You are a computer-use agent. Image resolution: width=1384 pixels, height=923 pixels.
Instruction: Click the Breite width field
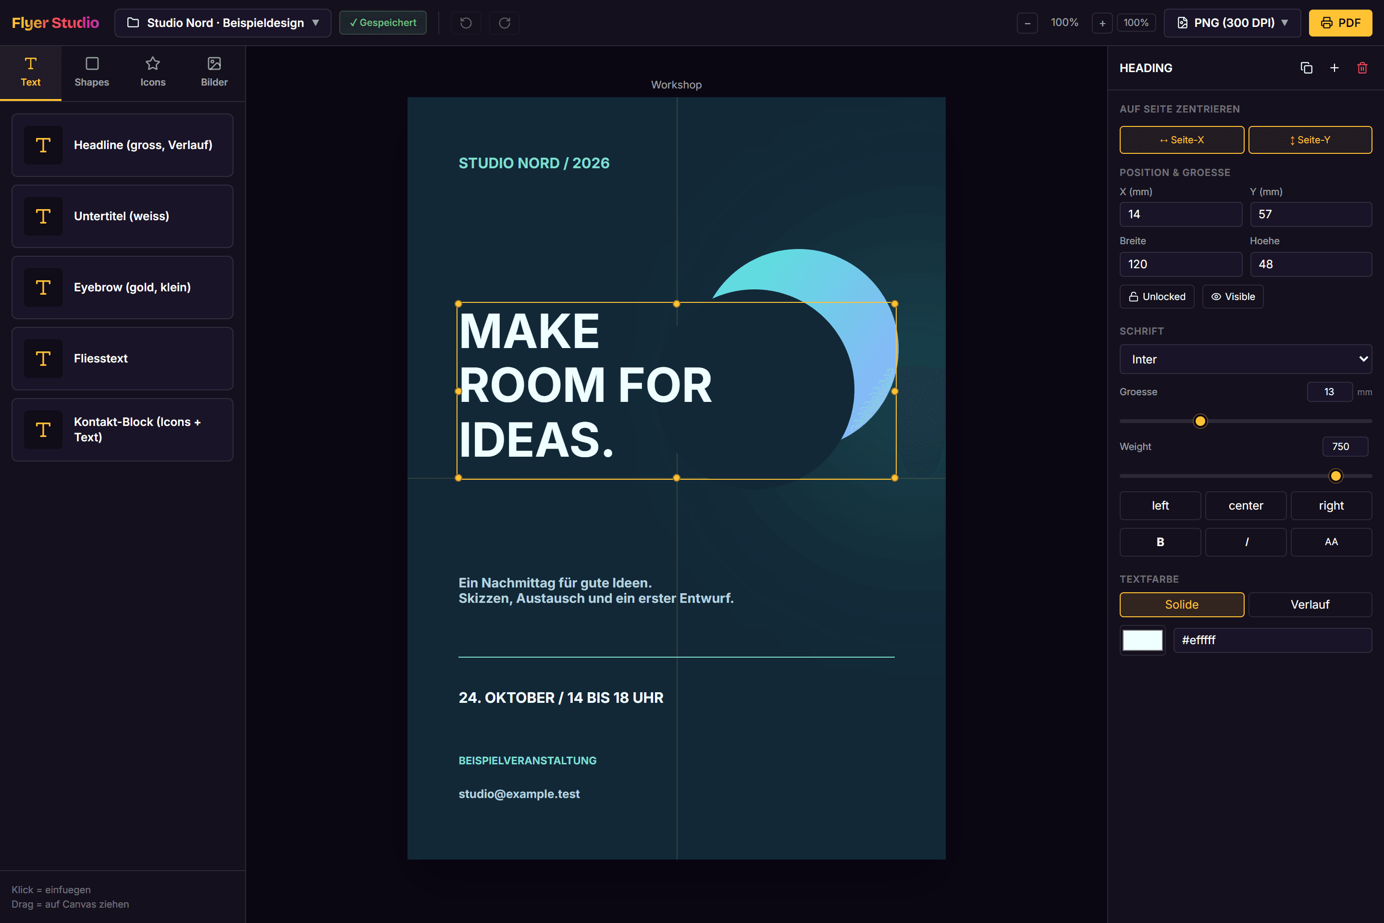point(1180,264)
